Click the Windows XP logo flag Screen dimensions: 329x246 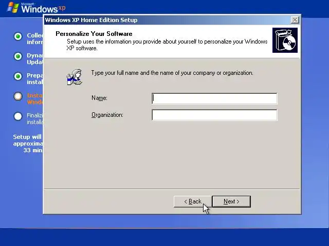pos(13,8)
